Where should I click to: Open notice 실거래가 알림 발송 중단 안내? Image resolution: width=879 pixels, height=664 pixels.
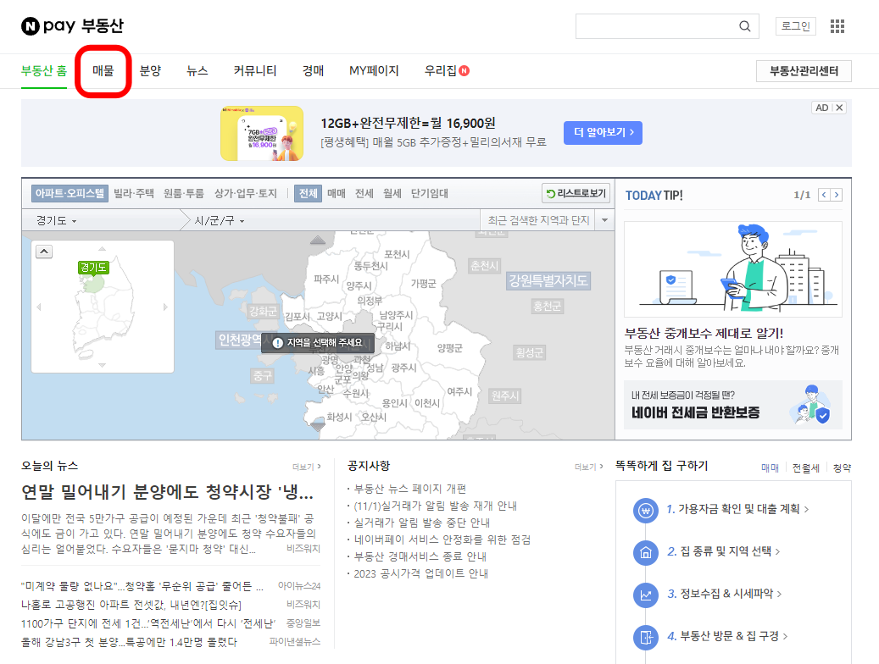tap(422, 523)
